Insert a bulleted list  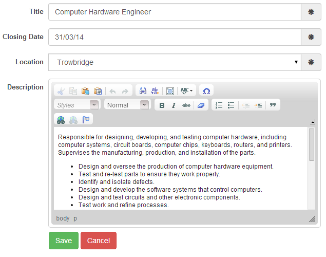[231, 105]
